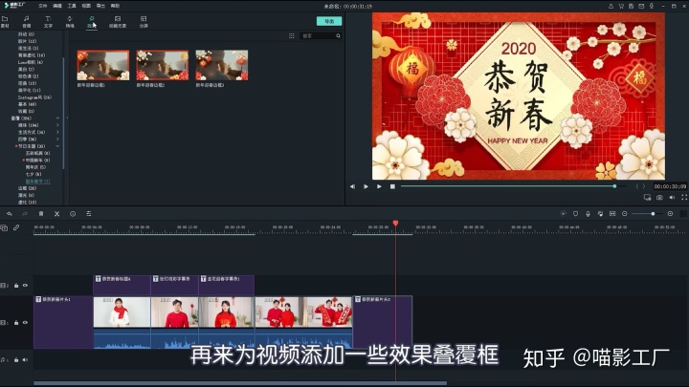
Task: Click the marker shield icon
Action: pyautogui.click(x=575, y=214)
